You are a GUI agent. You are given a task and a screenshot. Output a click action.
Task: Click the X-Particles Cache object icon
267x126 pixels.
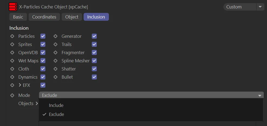[x=13, y=7]
